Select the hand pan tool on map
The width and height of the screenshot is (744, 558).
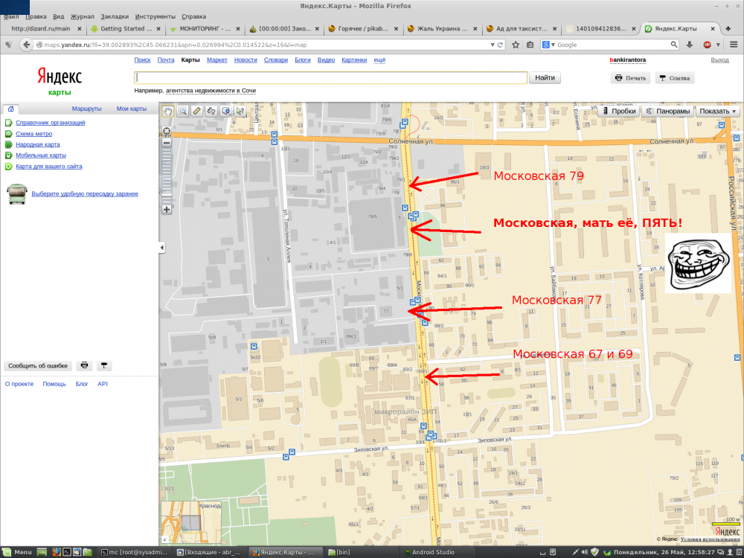point(168,112)
